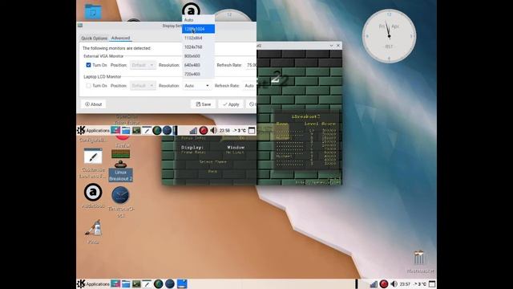
Task: Open the Applications menu in the middle taskbar
Action: tap(93, 130)
